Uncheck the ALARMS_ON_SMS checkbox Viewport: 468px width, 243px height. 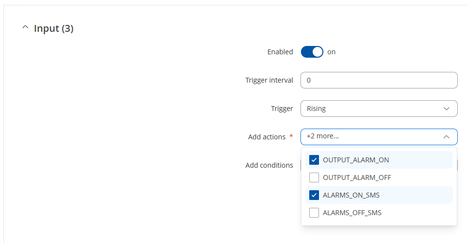315,195
